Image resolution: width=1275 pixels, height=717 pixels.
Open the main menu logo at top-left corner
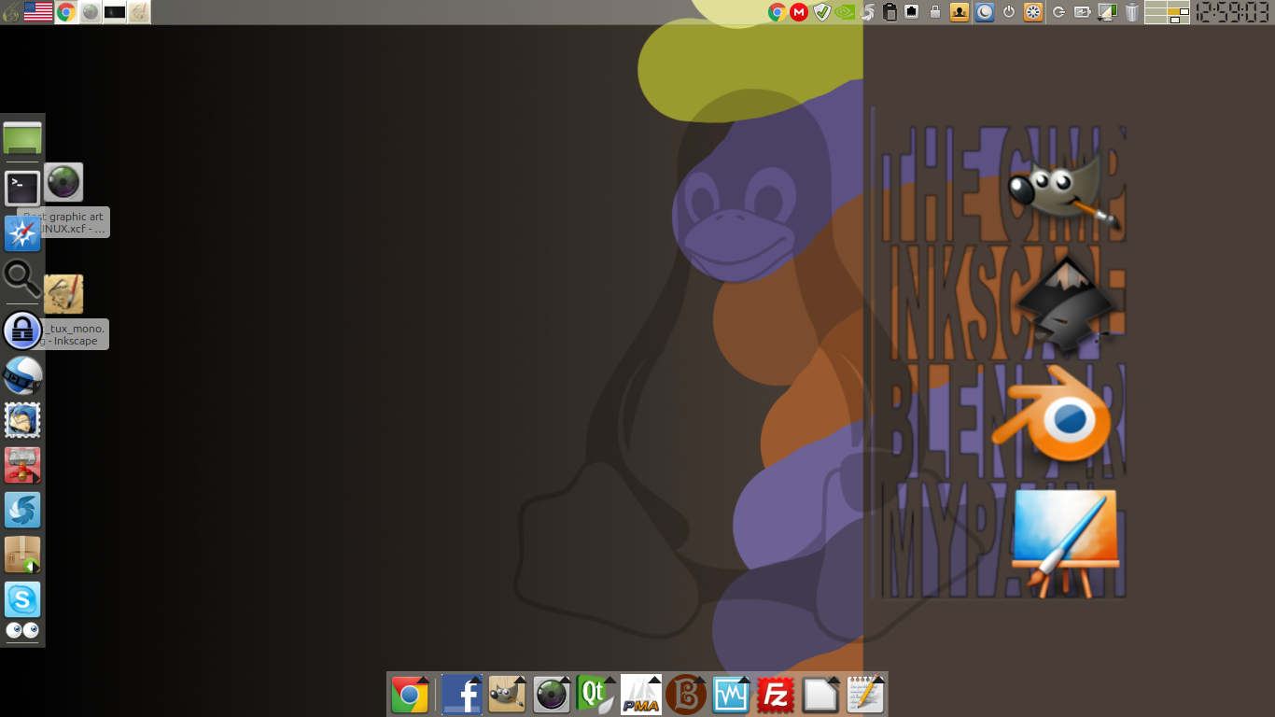point(11,12)
